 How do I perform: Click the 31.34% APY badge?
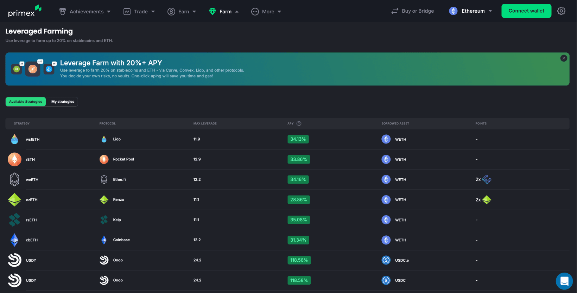click(298, 240)
